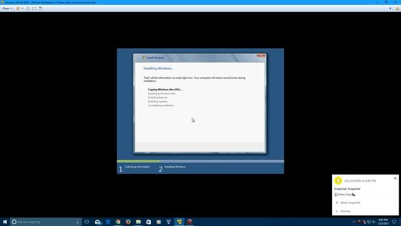This screenshot has width=401, height=226.
Task: Click the 'Installing Windows' stage label at bottom
Action: coord(175,167)
